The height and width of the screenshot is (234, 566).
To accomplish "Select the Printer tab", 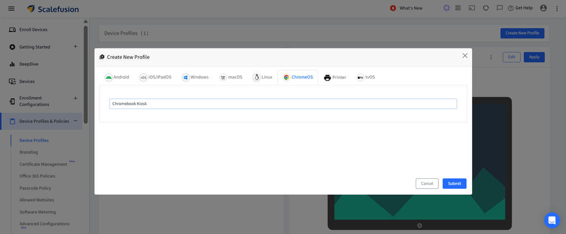I will pos(335,77).
